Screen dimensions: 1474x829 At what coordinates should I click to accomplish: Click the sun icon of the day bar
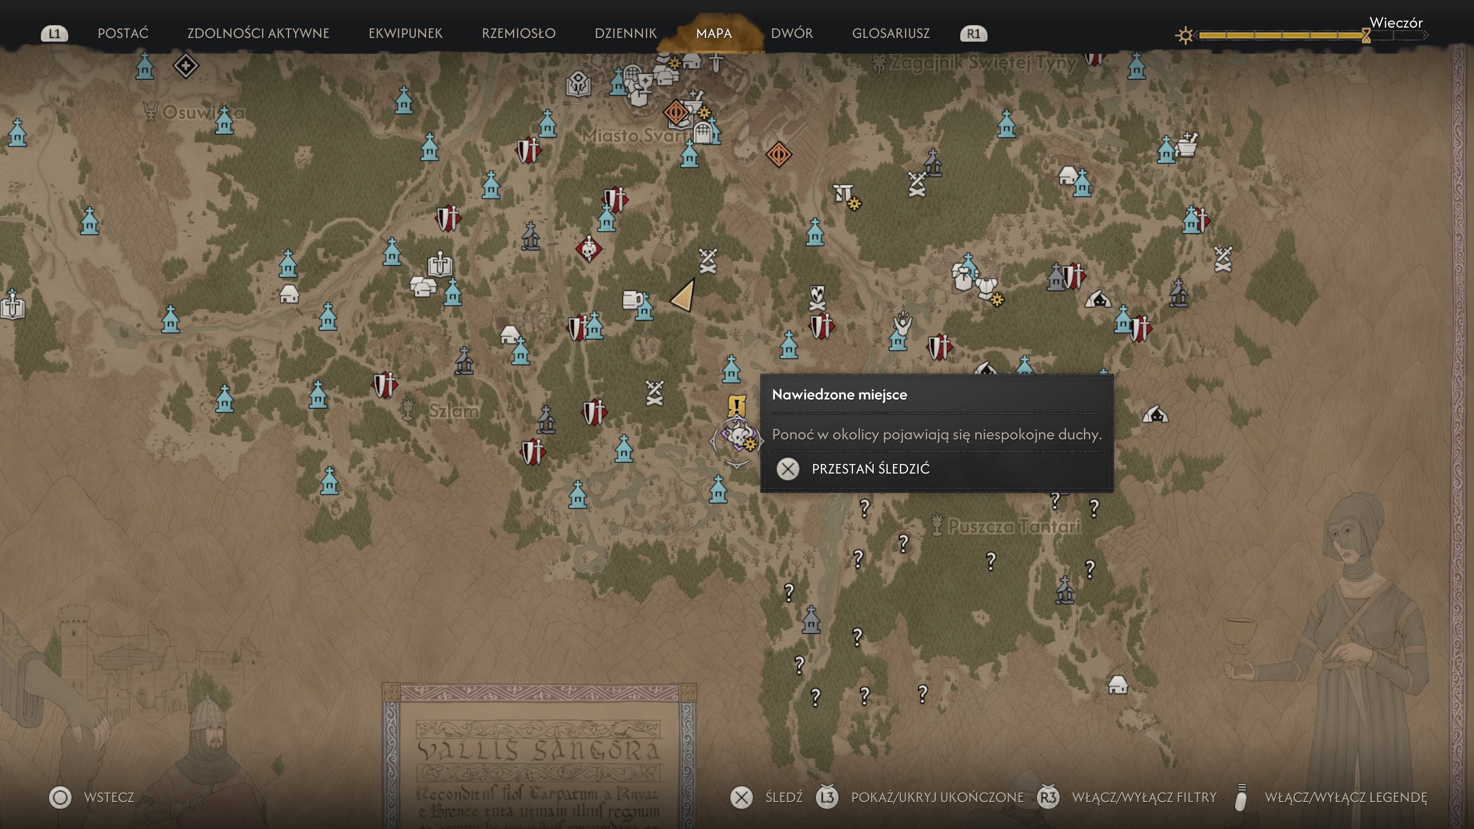[x=1185, y=35]
